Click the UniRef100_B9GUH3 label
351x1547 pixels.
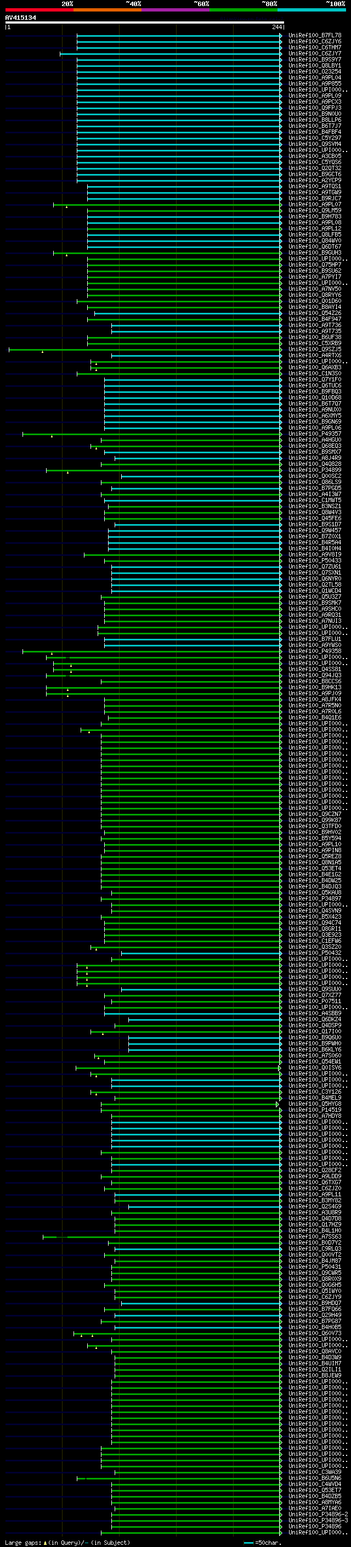315,253
